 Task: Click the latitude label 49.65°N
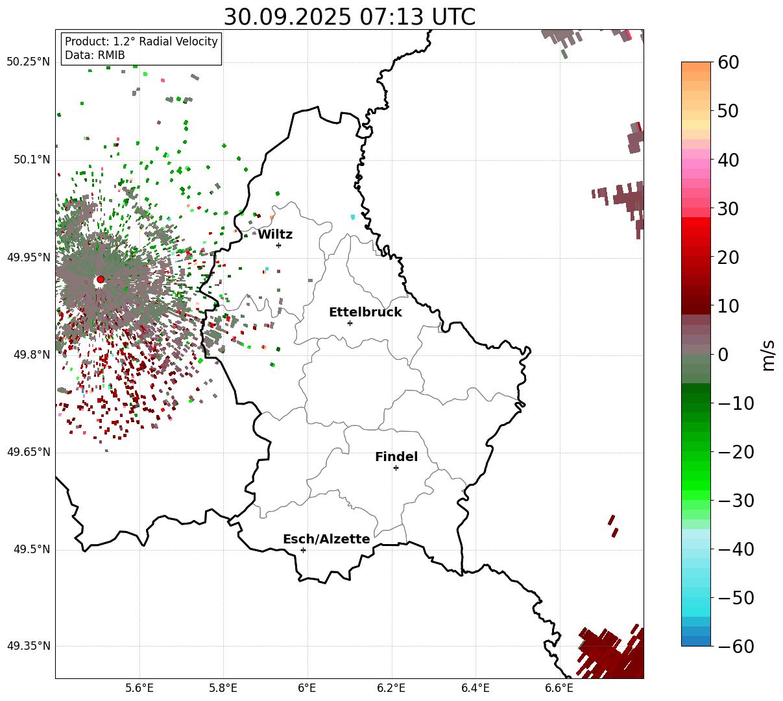pos(29,452)
